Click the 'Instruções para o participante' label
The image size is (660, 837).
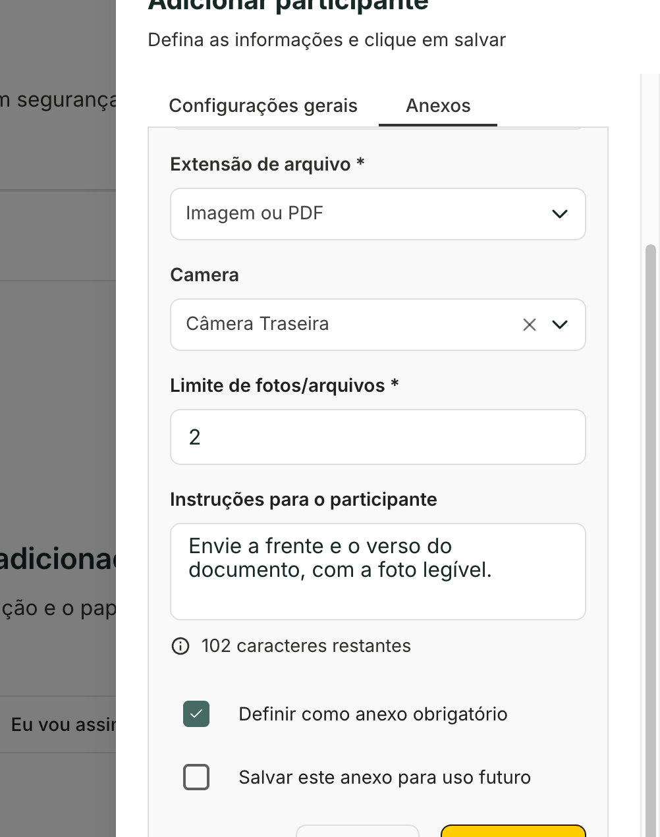304,499
